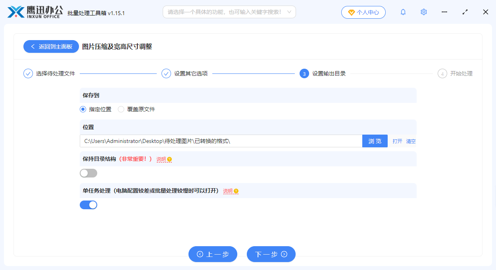Click the 打开 link
496x270 pixels.
click(x=397, y=141)
